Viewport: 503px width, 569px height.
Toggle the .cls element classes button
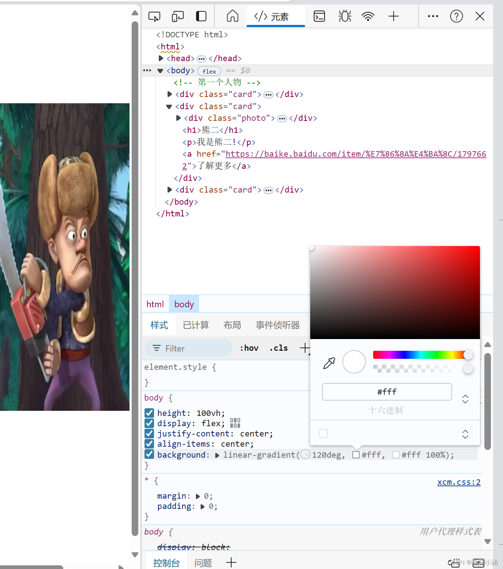278,348
